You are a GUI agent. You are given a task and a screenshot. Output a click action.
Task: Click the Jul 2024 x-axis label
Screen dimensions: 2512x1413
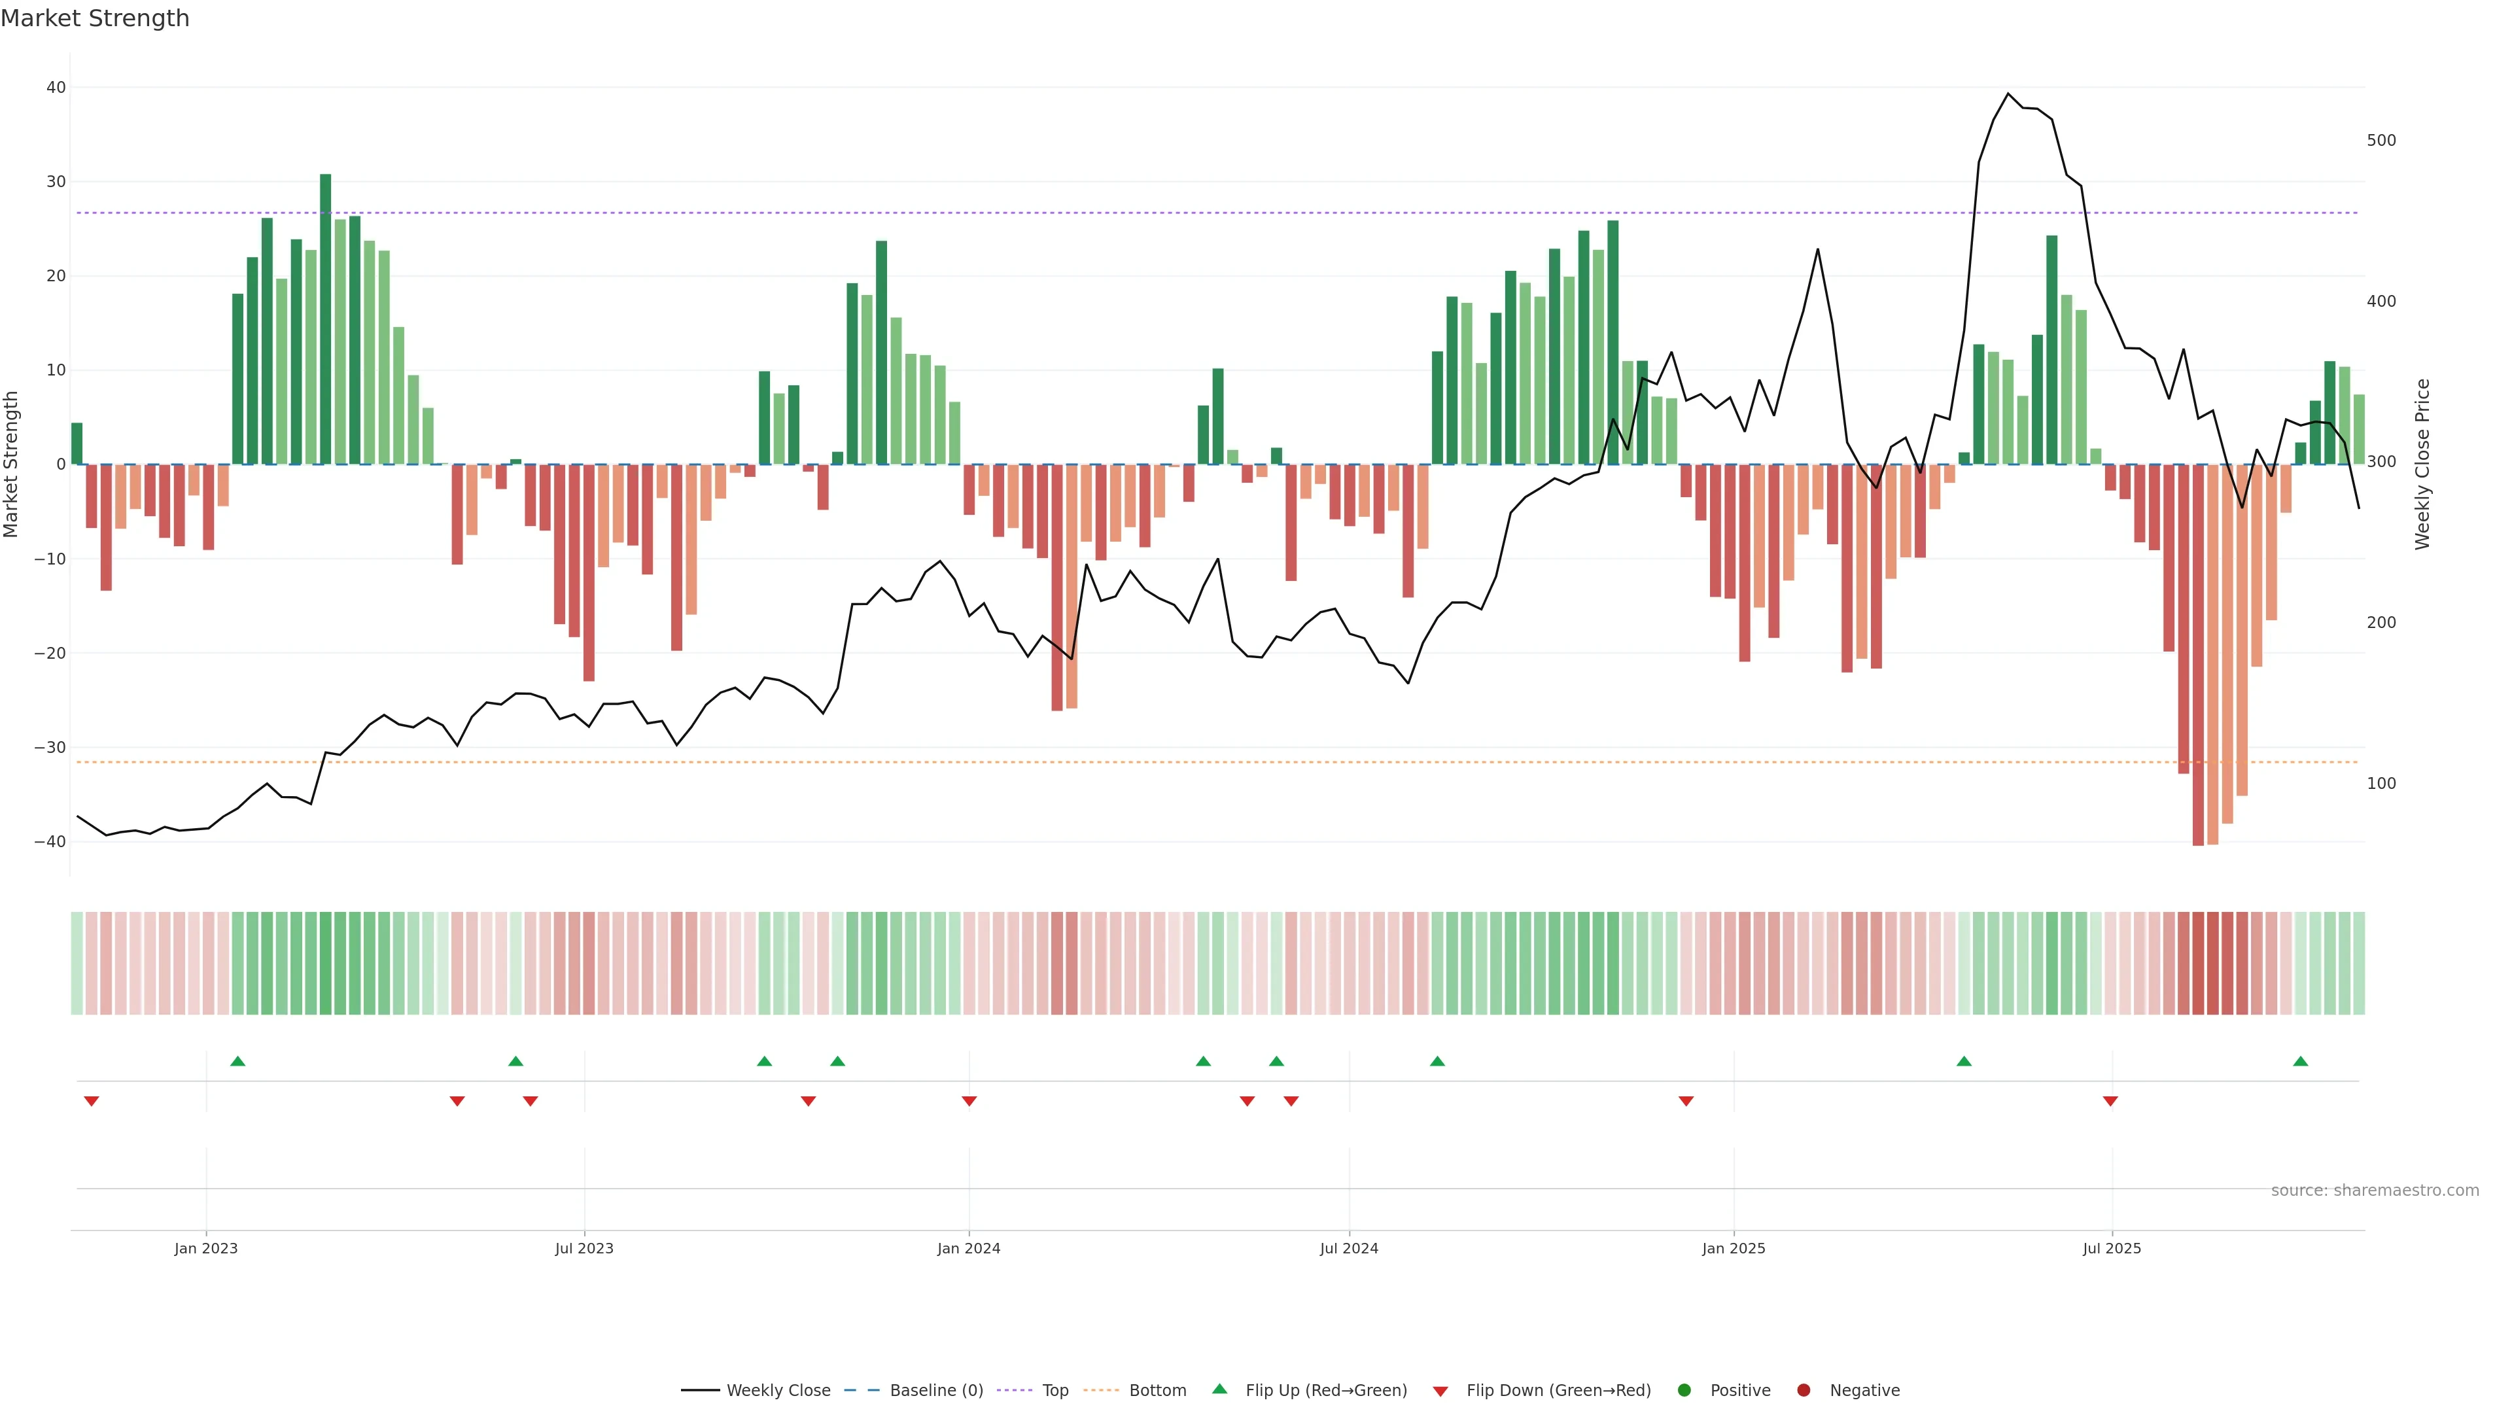pos(1349,1248)
